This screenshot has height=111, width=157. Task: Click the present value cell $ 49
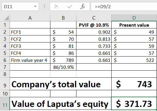(x=134, y=32)
